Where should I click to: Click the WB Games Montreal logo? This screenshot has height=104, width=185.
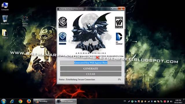pyautogui.click(x=62, y=38)
